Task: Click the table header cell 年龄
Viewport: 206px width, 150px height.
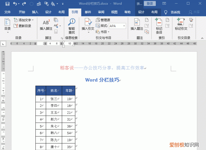Action: click(69, 90)
